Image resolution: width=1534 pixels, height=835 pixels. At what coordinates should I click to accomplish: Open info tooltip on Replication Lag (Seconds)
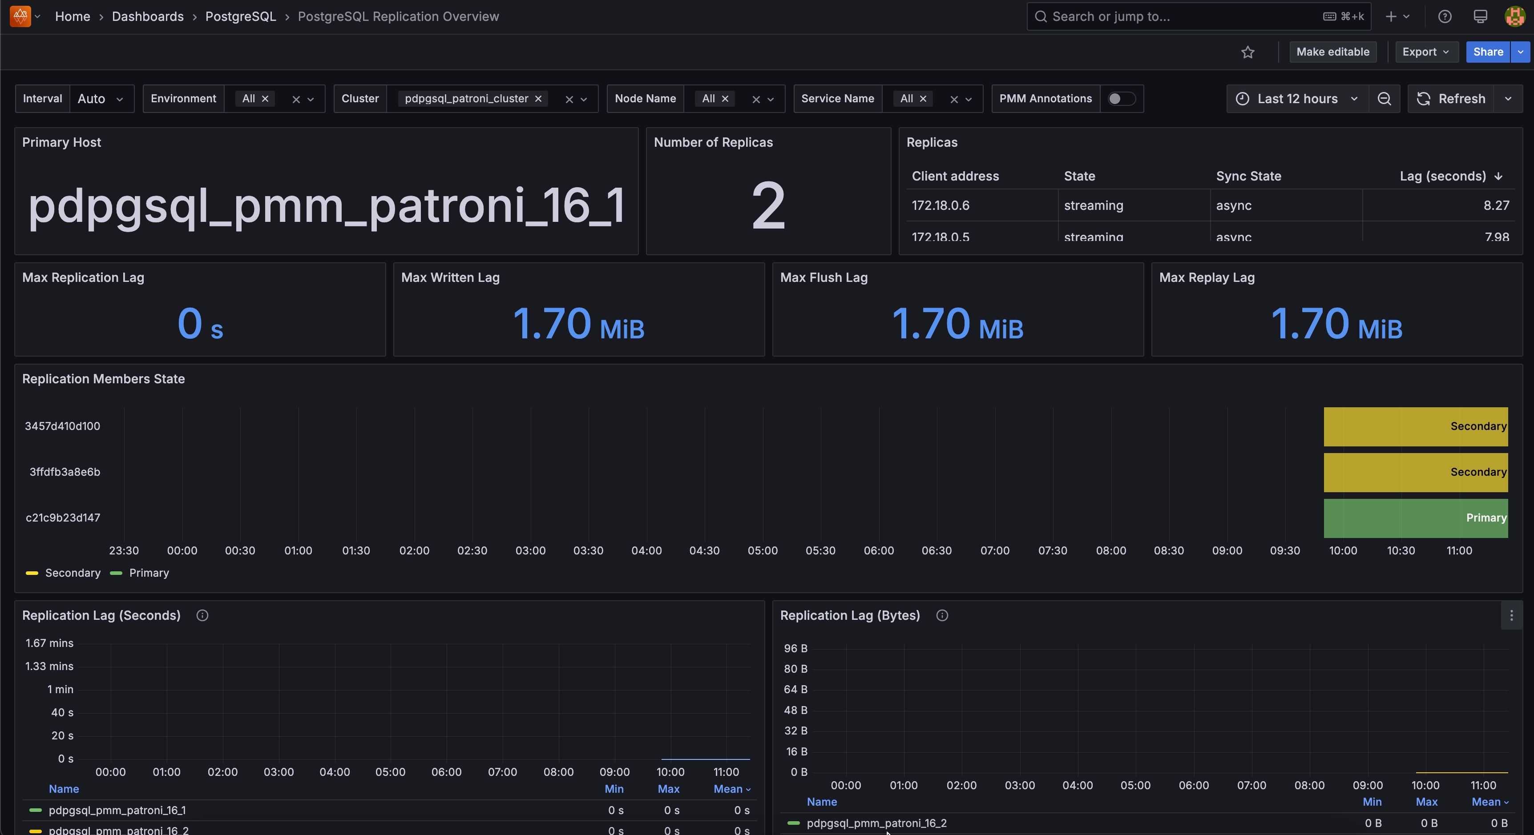click(x=202, y=616)
